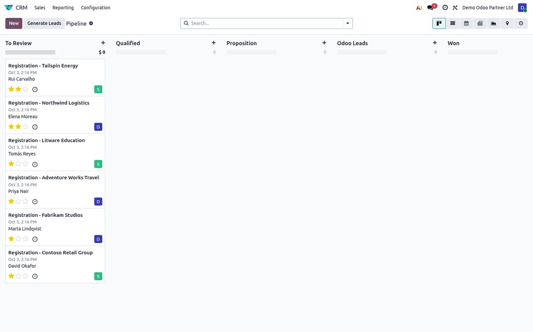Image resolution: width=533 pixels, height=332 pixels.
Task: Open the Reporting menu
Action: 63,7
